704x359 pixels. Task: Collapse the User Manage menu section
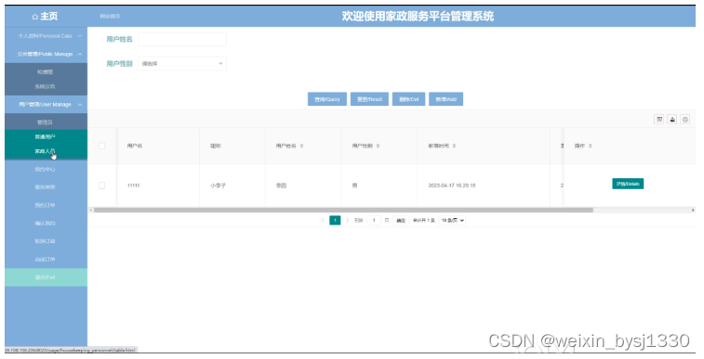coord(46,104)
